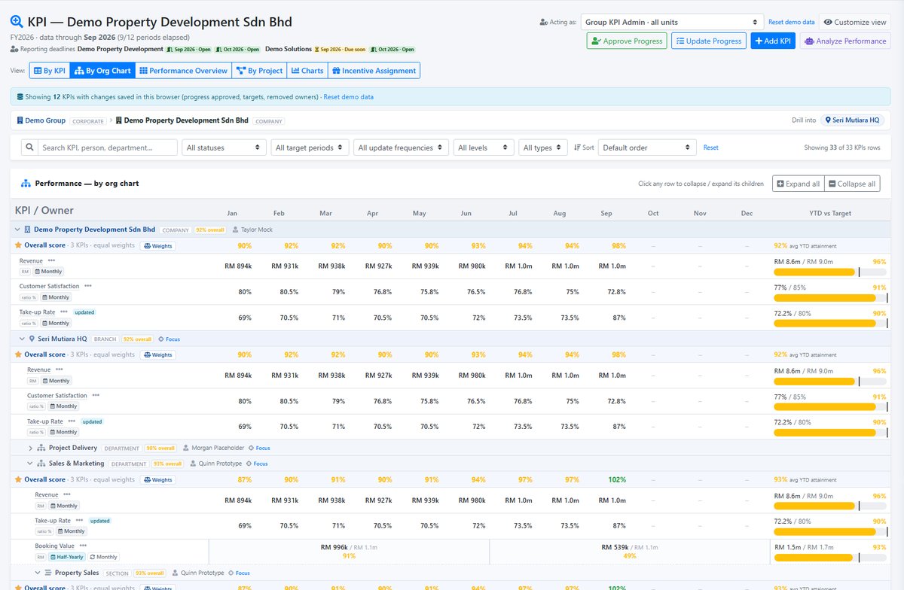This screenshot has width=904, height=590.
Task: Collapse the Property Sales section row
Action: pos(38,573)
